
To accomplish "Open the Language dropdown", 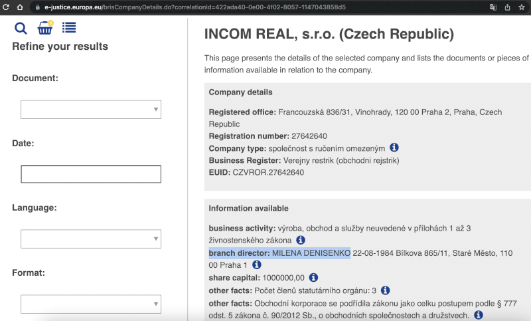I will tap(91, 239).
